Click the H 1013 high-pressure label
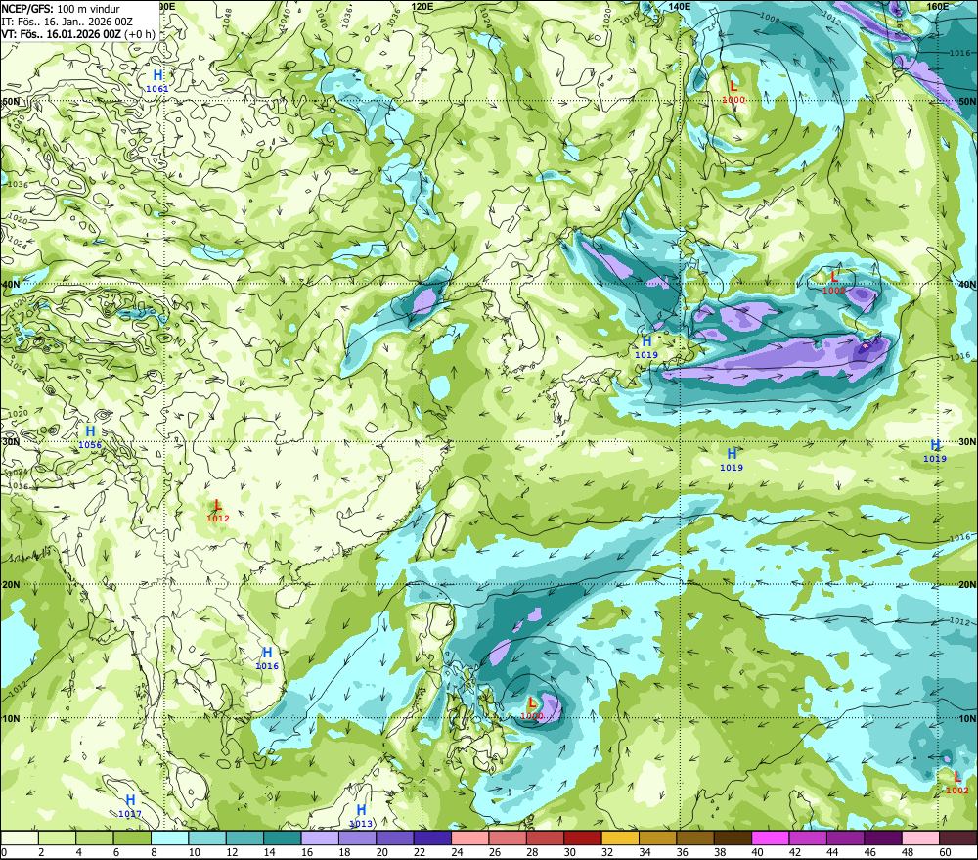 coord(361,816)
